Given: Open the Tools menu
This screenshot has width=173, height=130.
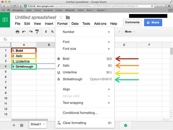Looking at the screenshot, I should [x=86, y=24].
